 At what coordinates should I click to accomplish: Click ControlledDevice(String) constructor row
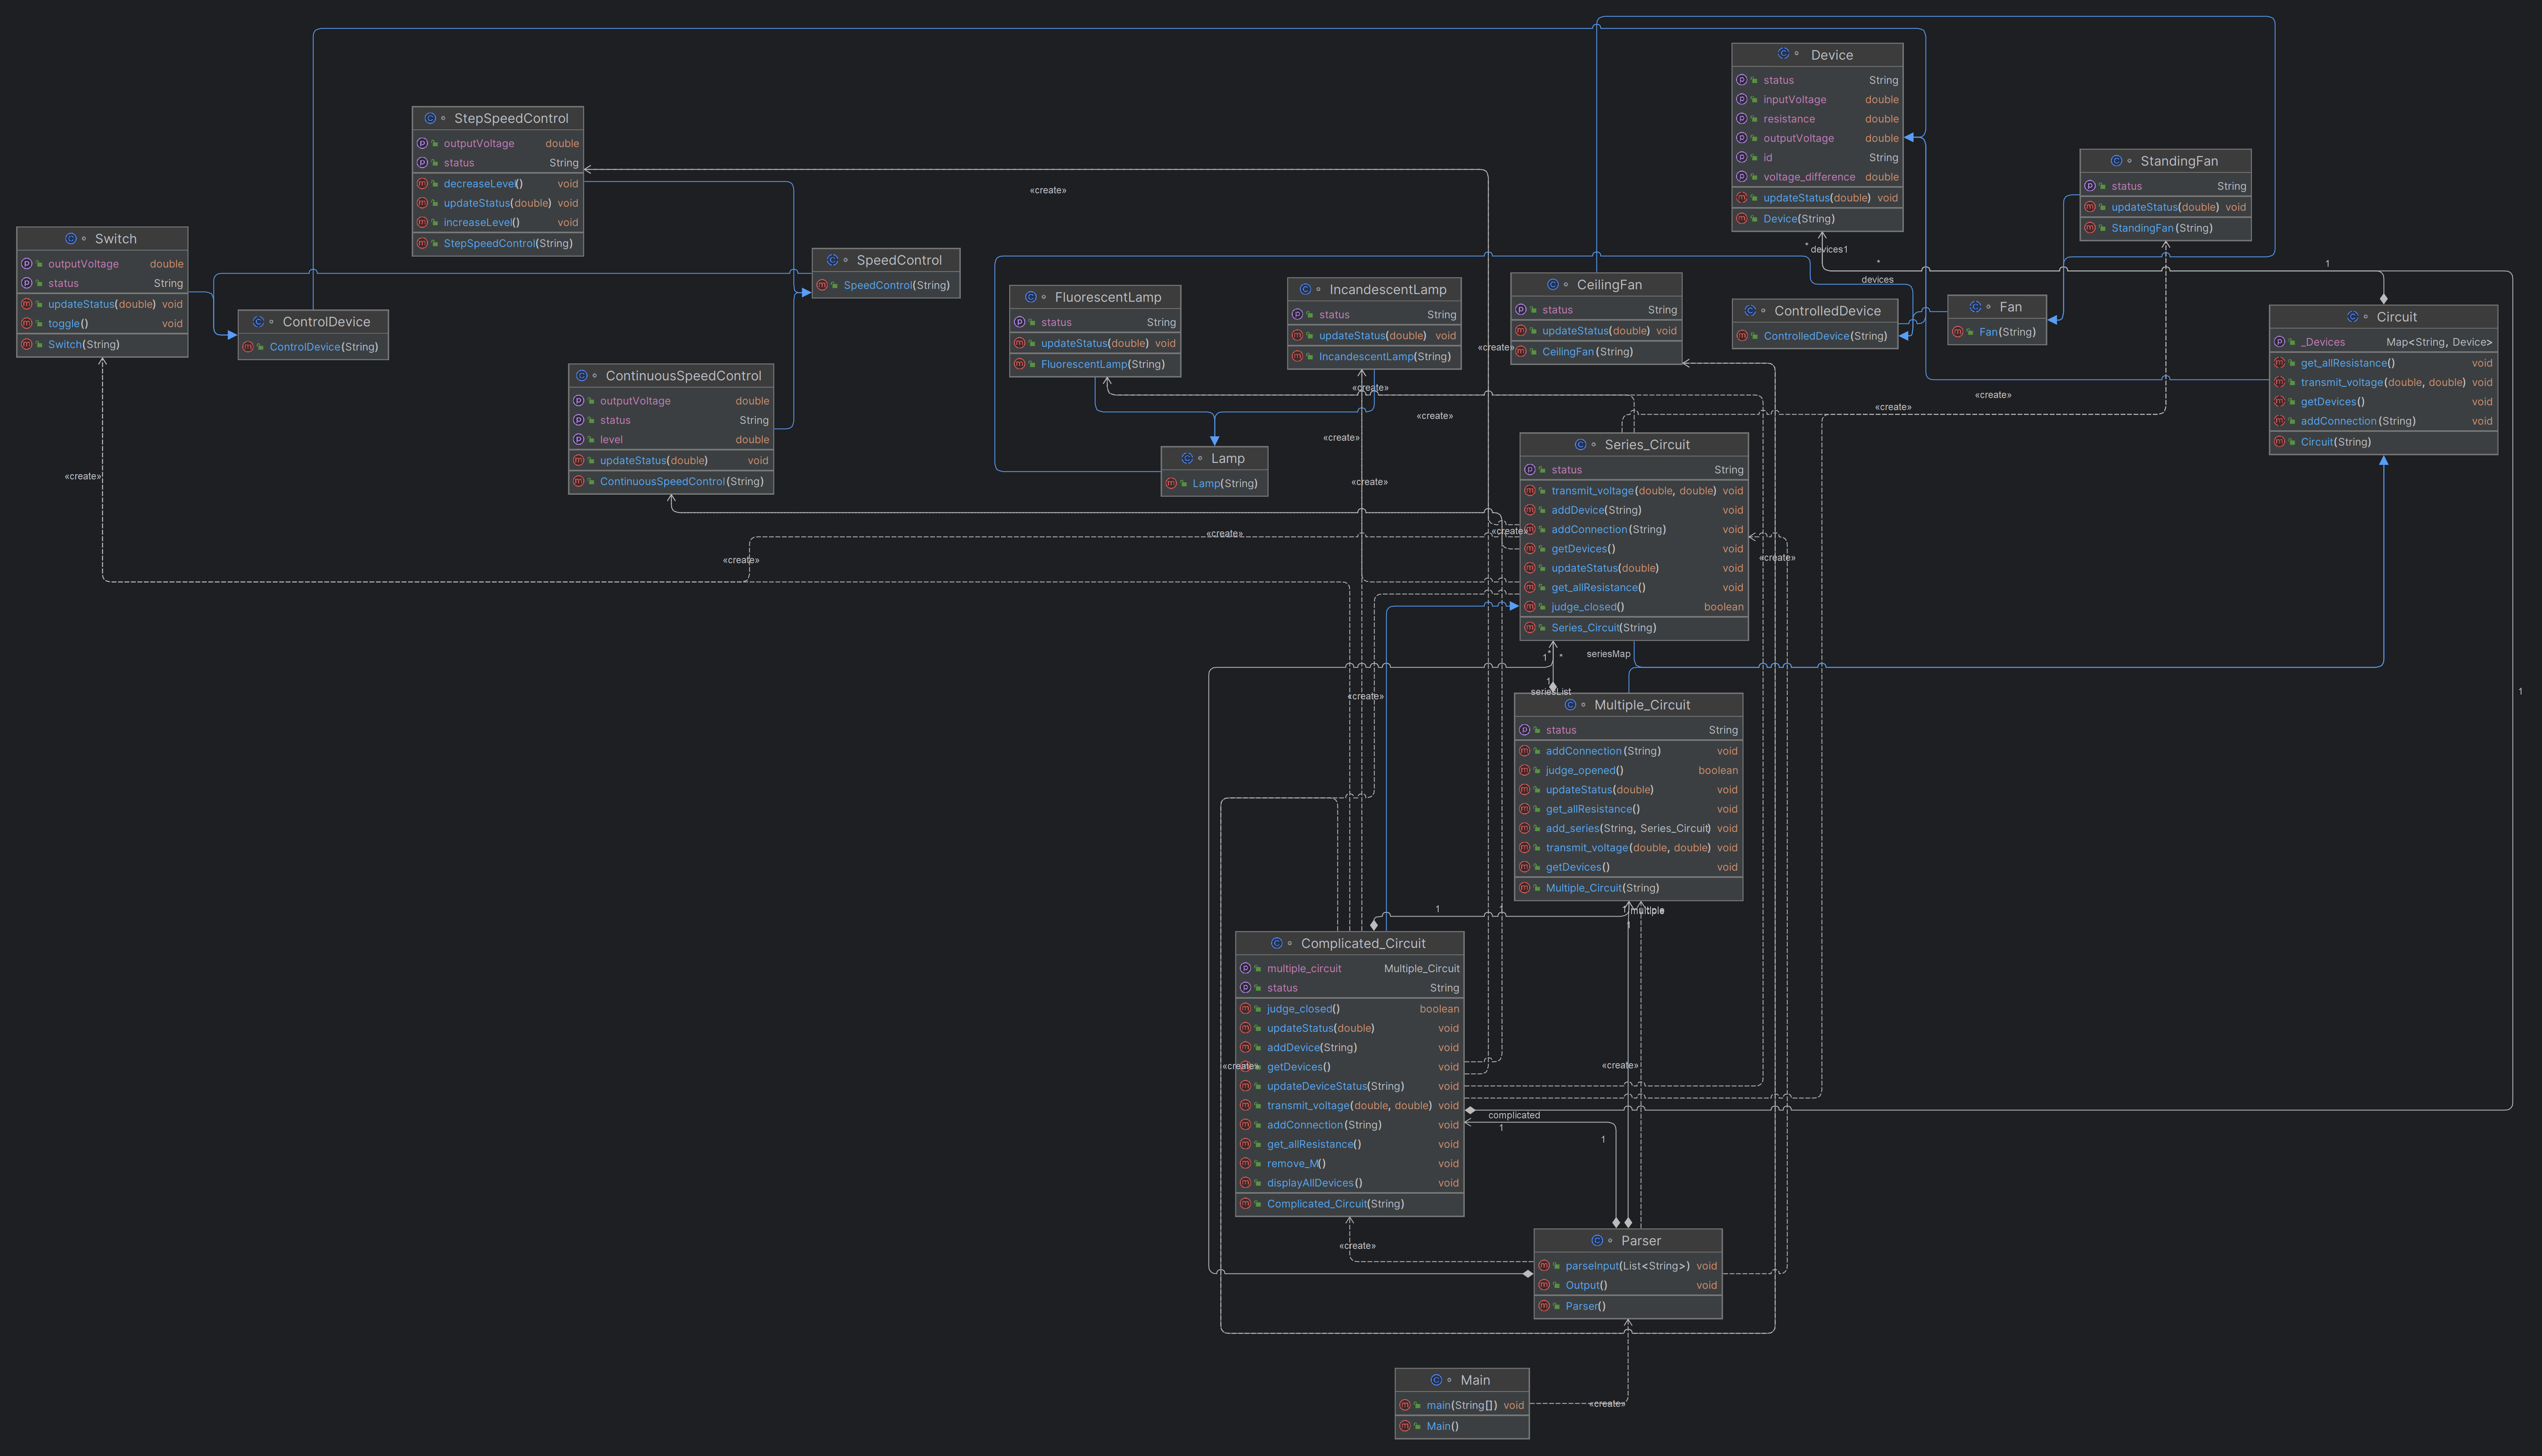[x=1815, y=336]
